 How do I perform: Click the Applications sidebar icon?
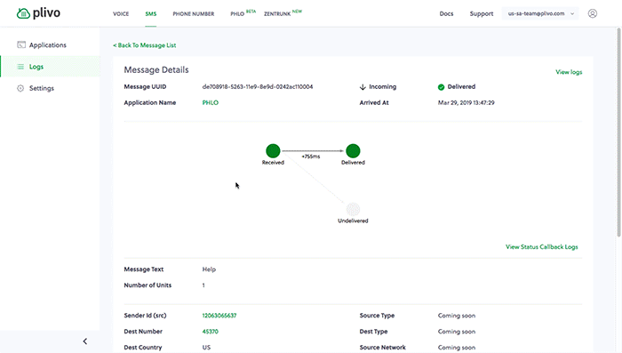pos(21,44)
